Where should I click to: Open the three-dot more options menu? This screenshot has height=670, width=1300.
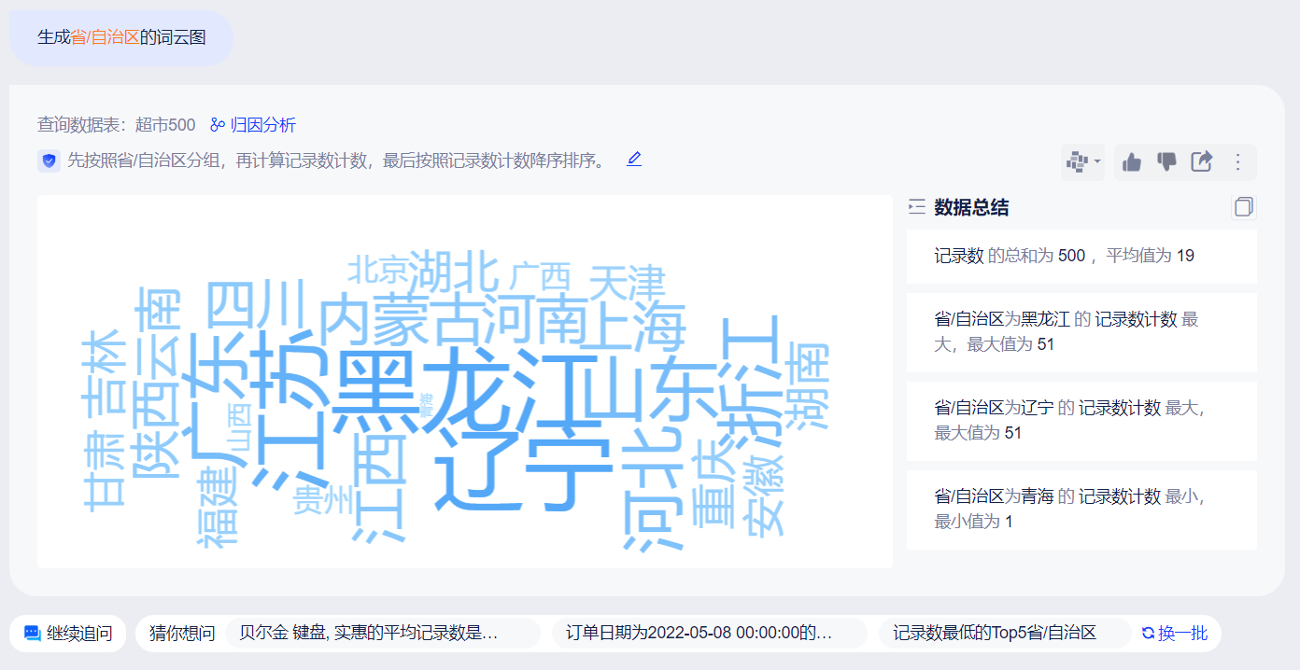click(1238, 162)
